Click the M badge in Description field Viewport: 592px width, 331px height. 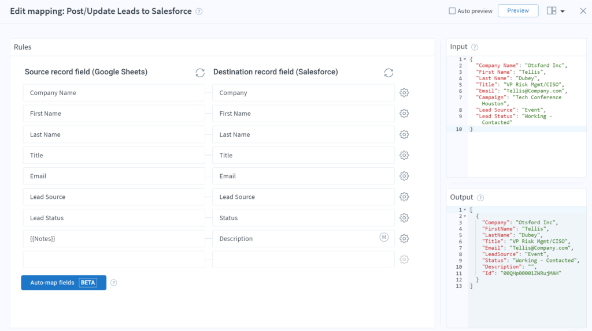[x=384, y=238]
